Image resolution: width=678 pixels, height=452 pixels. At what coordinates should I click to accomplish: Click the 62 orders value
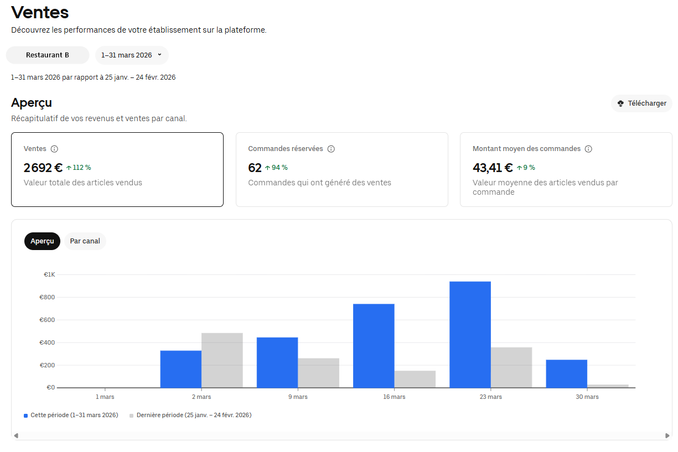pyautogui.click(x=255, y=168)
